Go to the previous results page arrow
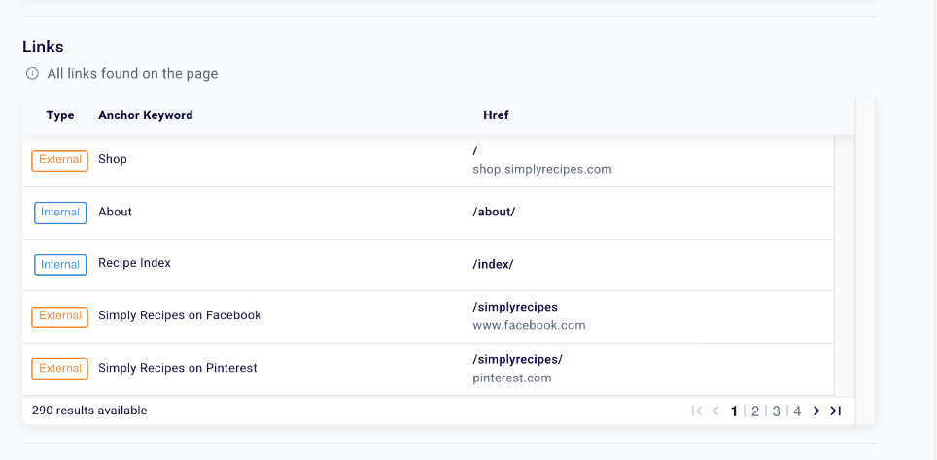937x460 pixels. [715, 411]
